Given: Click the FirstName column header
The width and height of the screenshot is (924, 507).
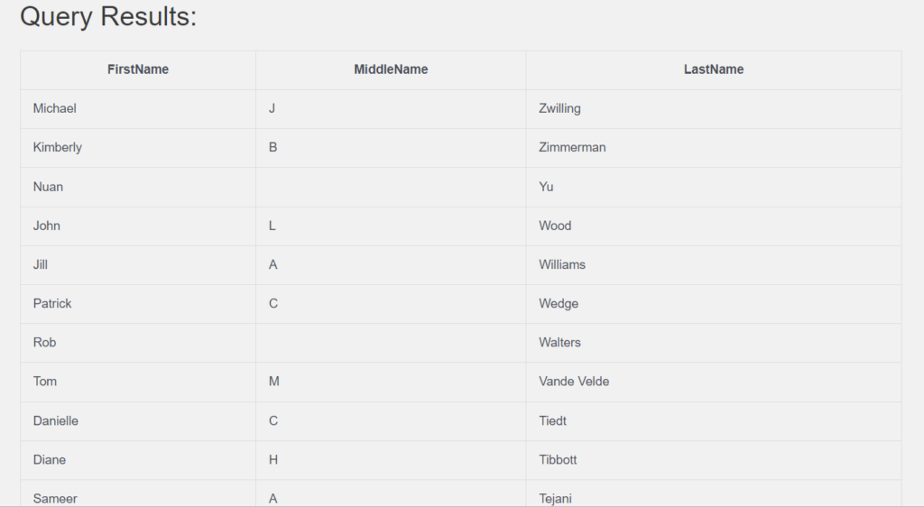Looking at the screenshot, I should coord(138,69).
